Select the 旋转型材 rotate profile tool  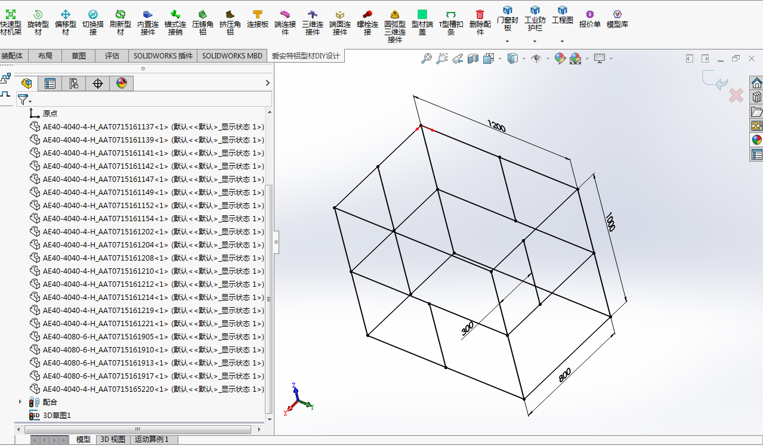pyautogui.click(x=38, y=22)
